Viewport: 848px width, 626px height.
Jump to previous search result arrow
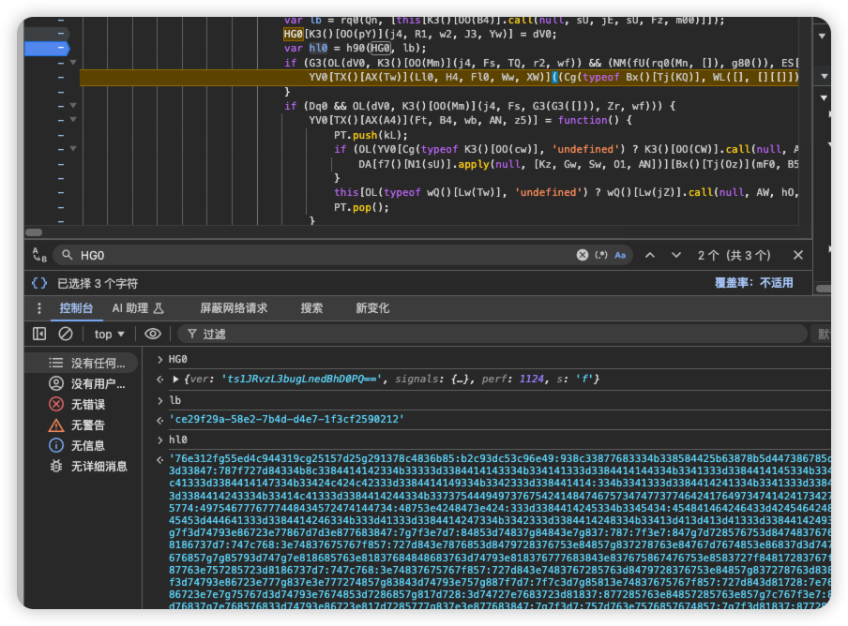(x=650, y=255)
